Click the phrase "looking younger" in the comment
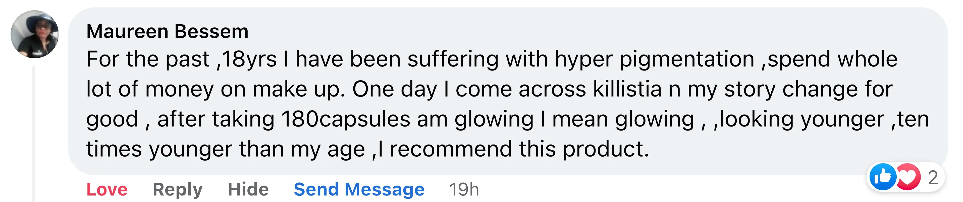The width and height of the screenshot is (963, 202). (x=802, y=119)
